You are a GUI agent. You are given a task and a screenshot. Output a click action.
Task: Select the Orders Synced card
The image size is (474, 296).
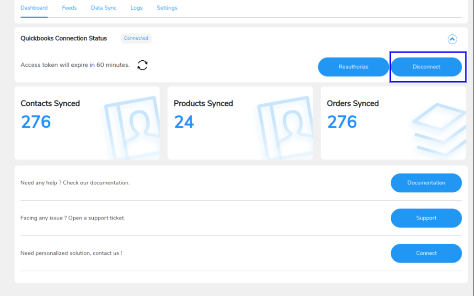pyautogui.click(x=393, y=123)
